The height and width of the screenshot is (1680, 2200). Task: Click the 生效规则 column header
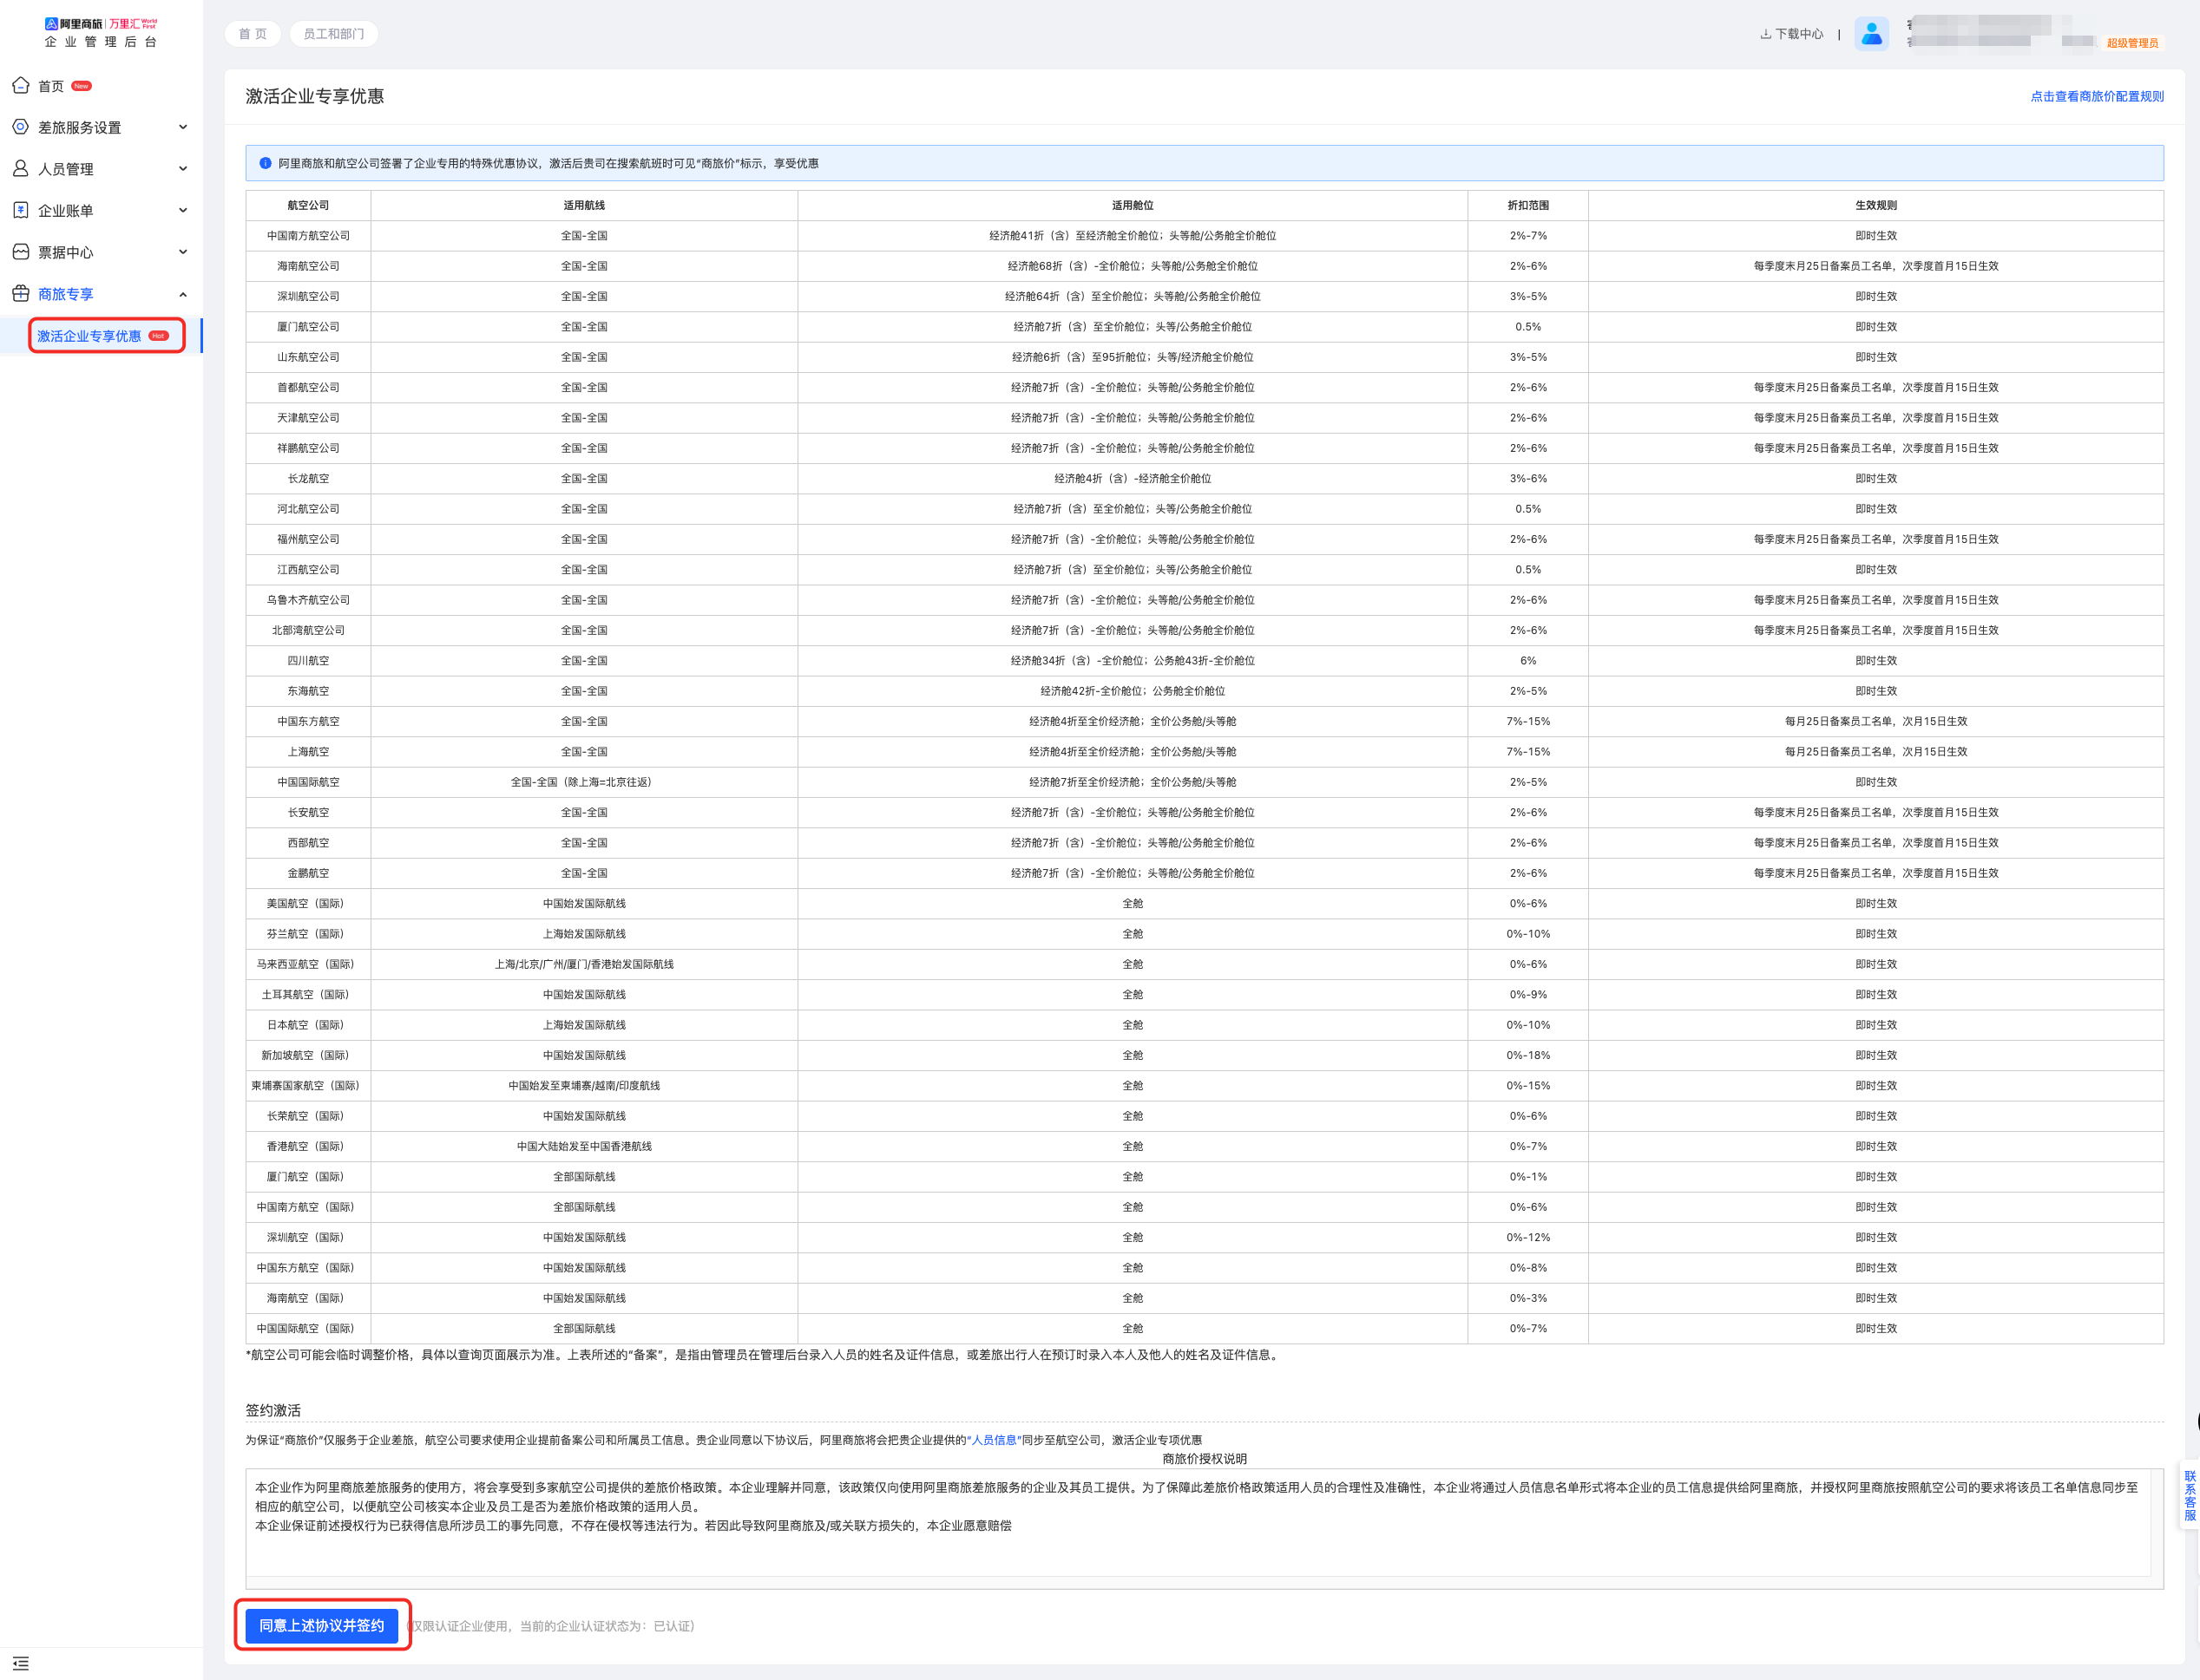point(1875,205)
